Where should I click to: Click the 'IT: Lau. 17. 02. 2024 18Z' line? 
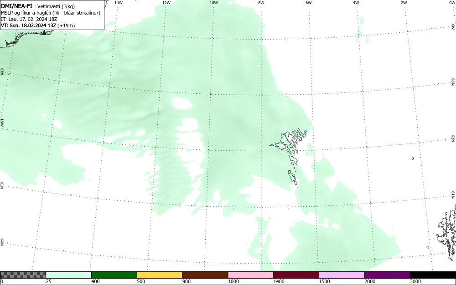tap(29, 19)
